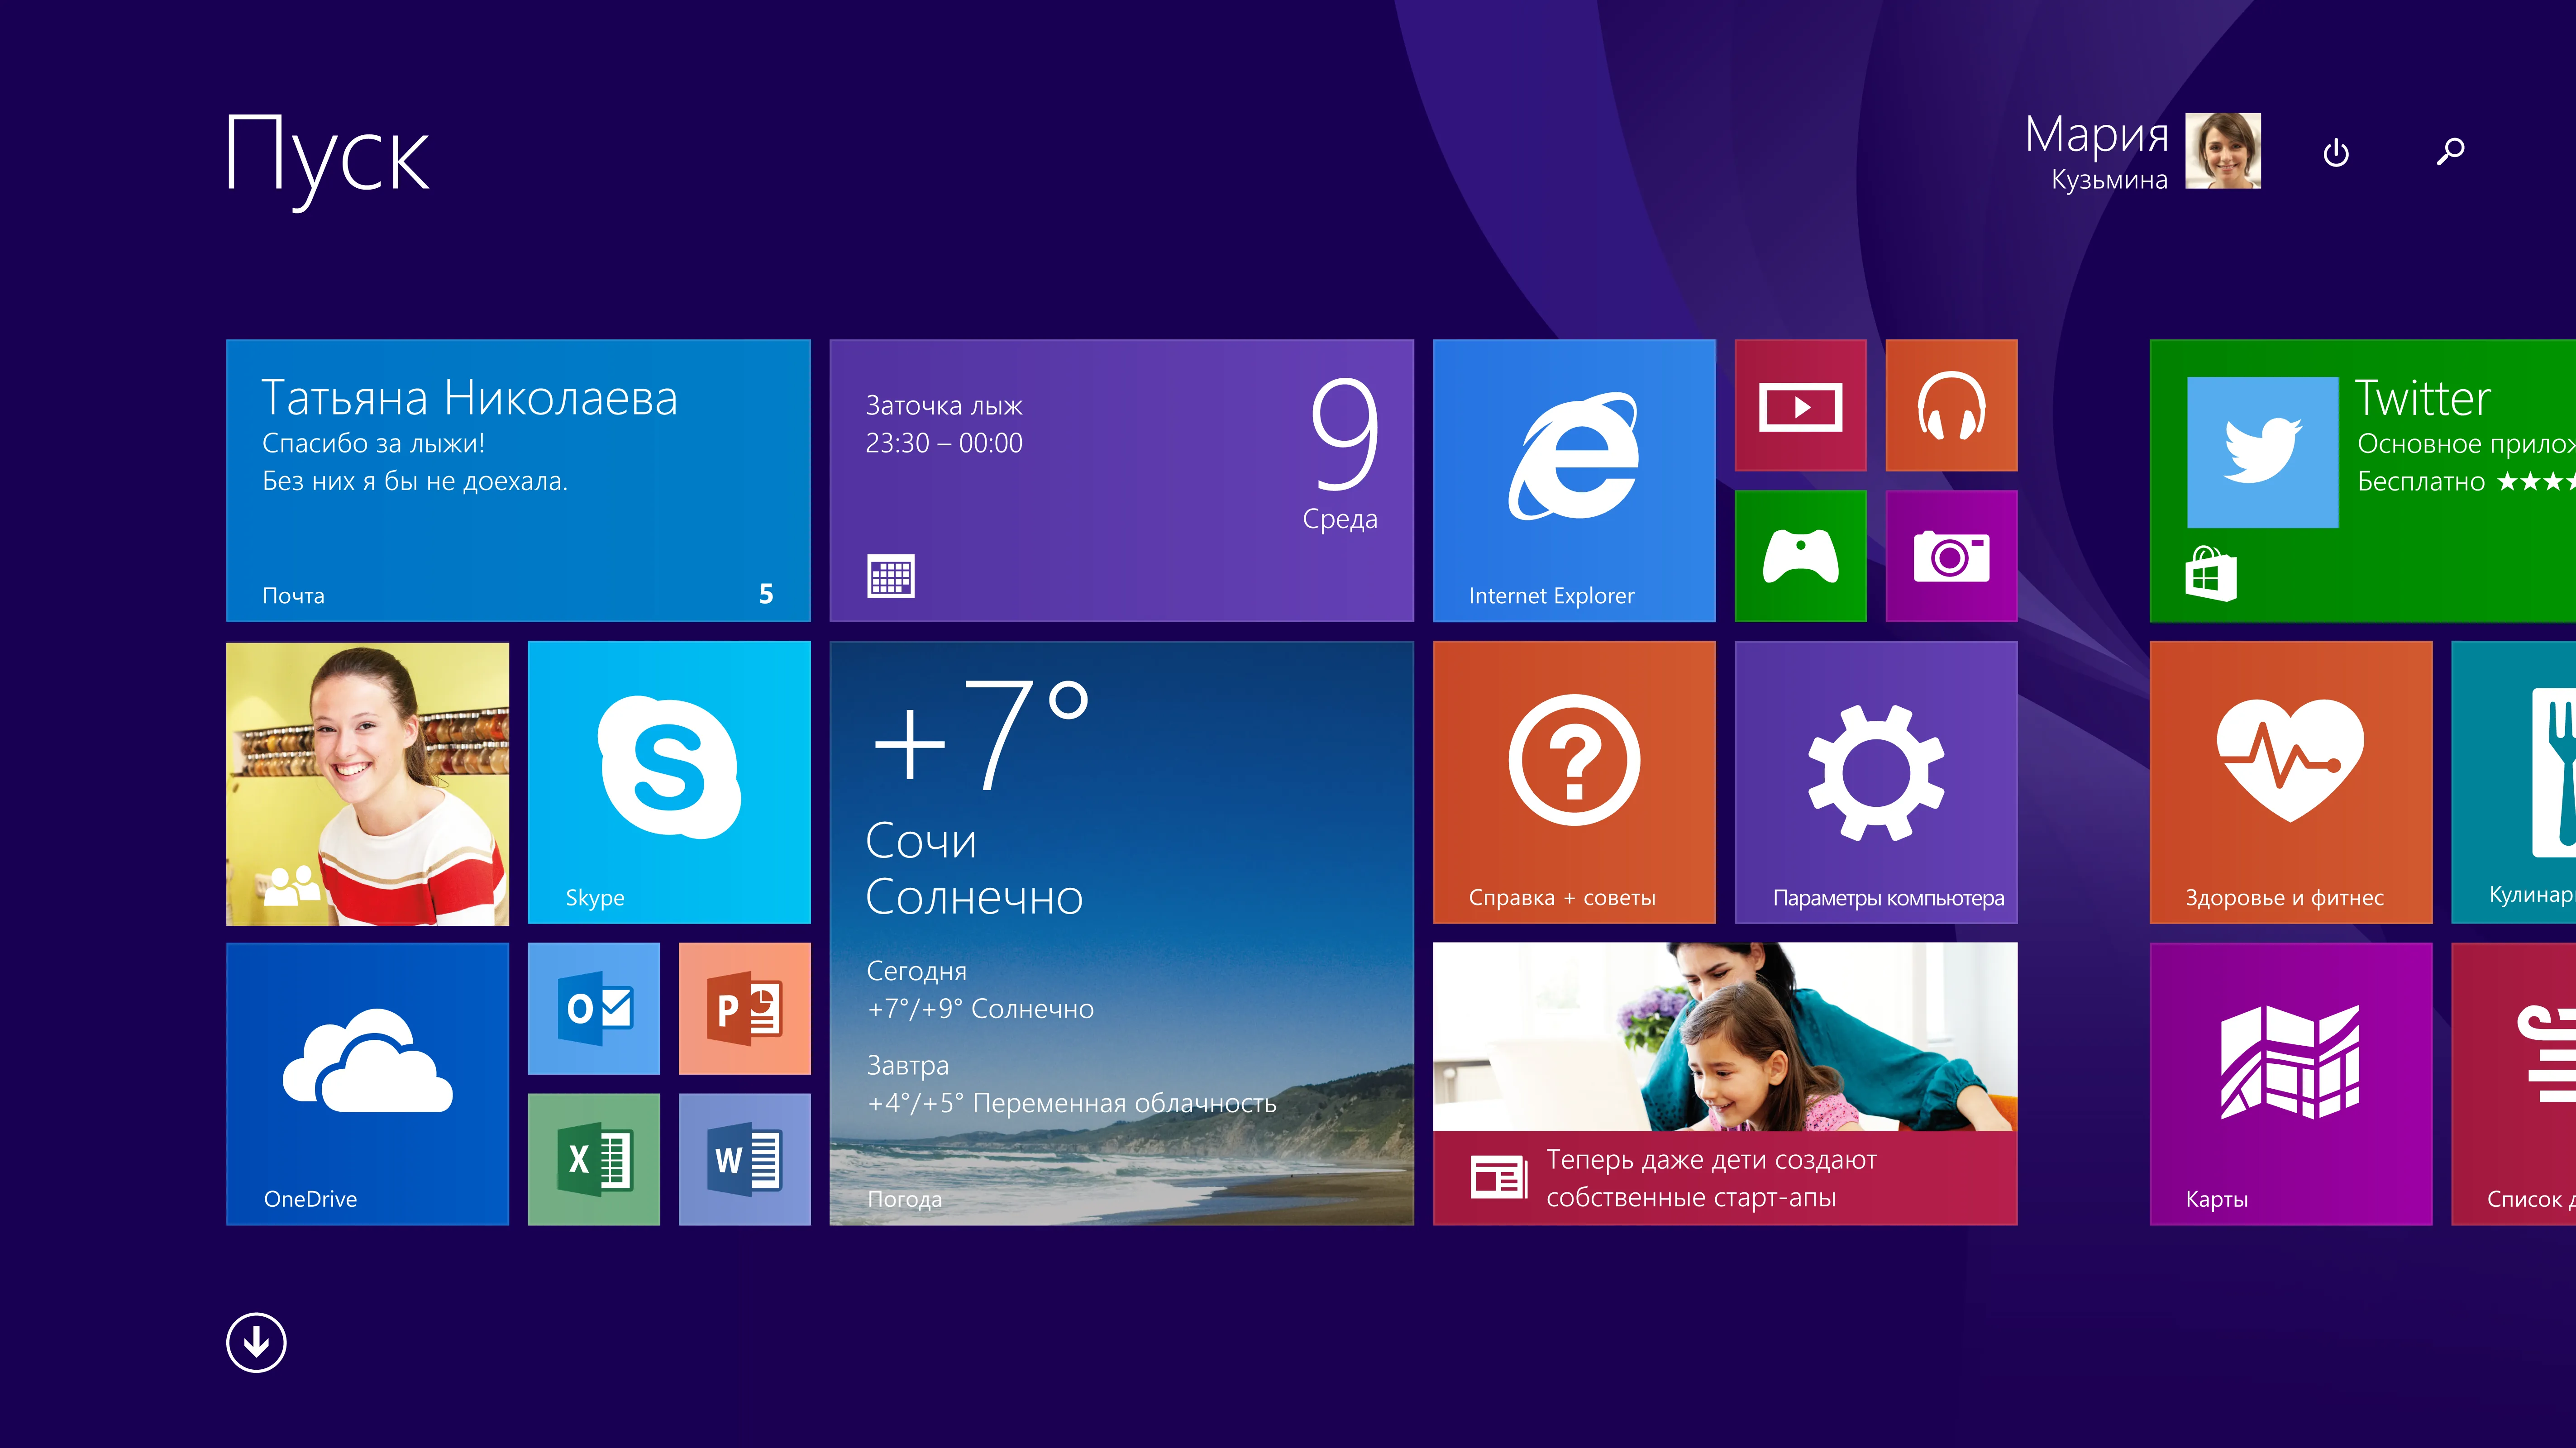Click the mail unread count 5
Screen dimensions: 2576x1448
[766, 594]
